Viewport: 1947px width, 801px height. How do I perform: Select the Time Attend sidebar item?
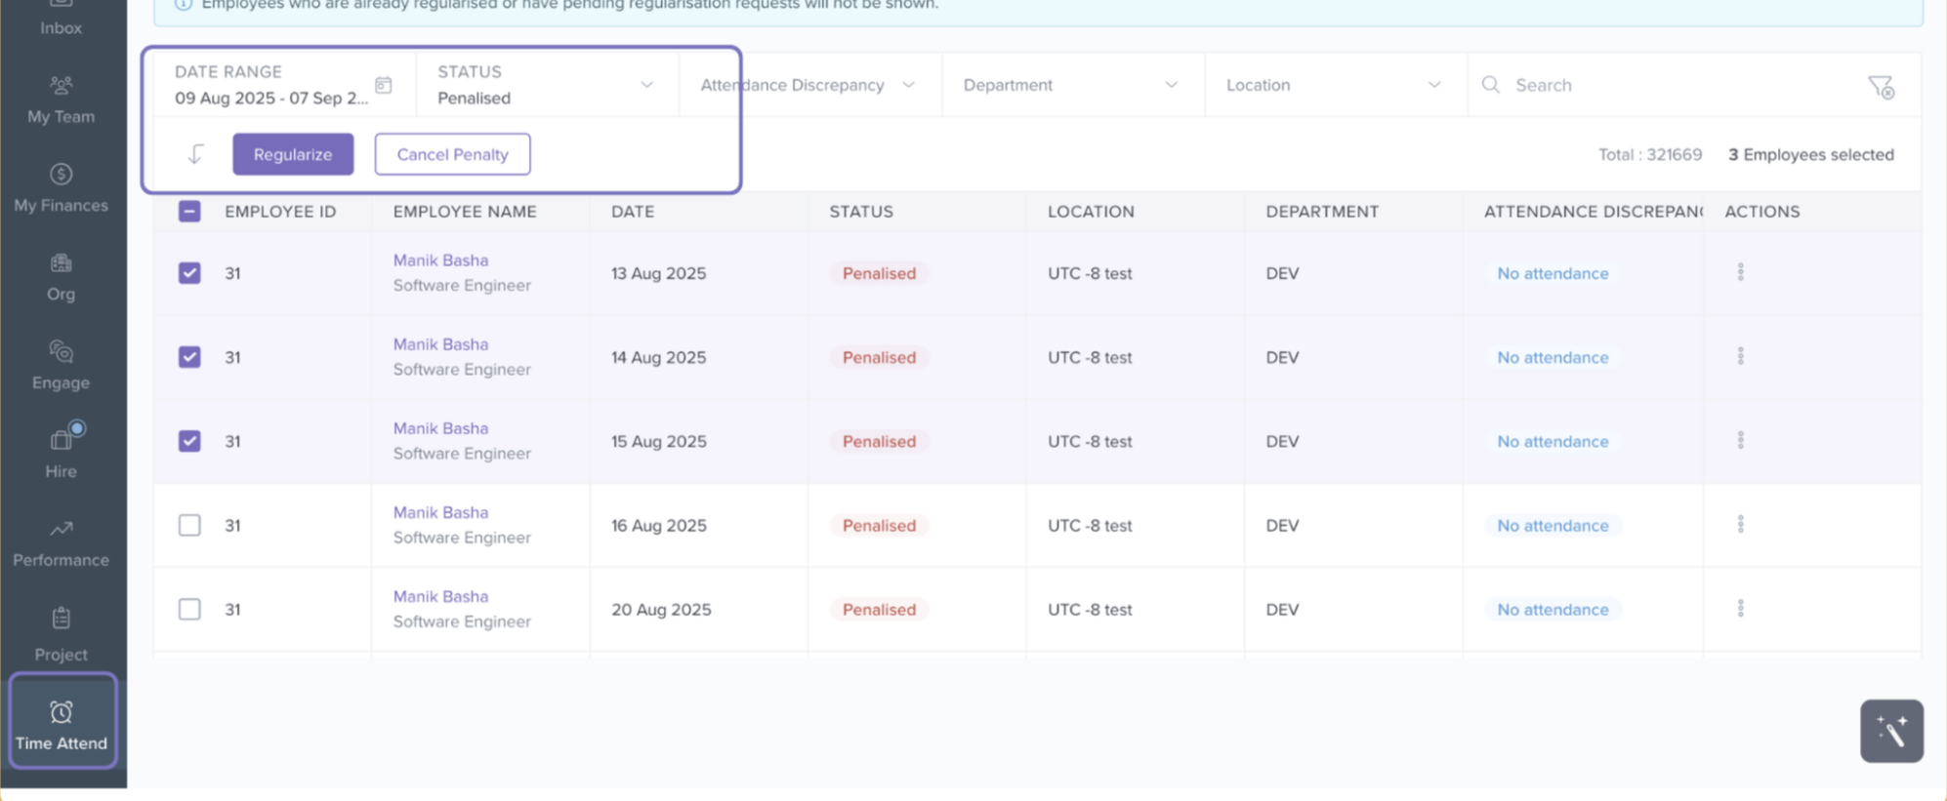[62, 725]
